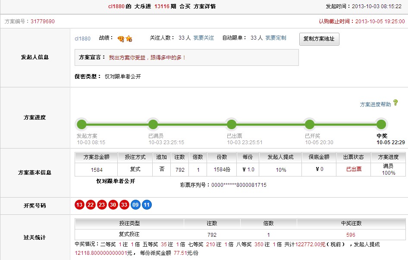
Task: Open the 我要定制 auto-follow link
Action: 276,38
